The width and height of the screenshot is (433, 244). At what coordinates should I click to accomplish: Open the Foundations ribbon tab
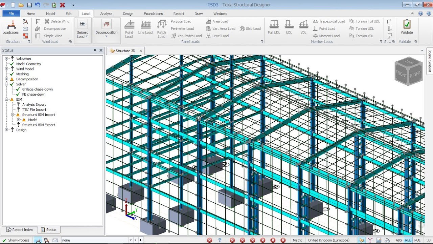(153, 14)
